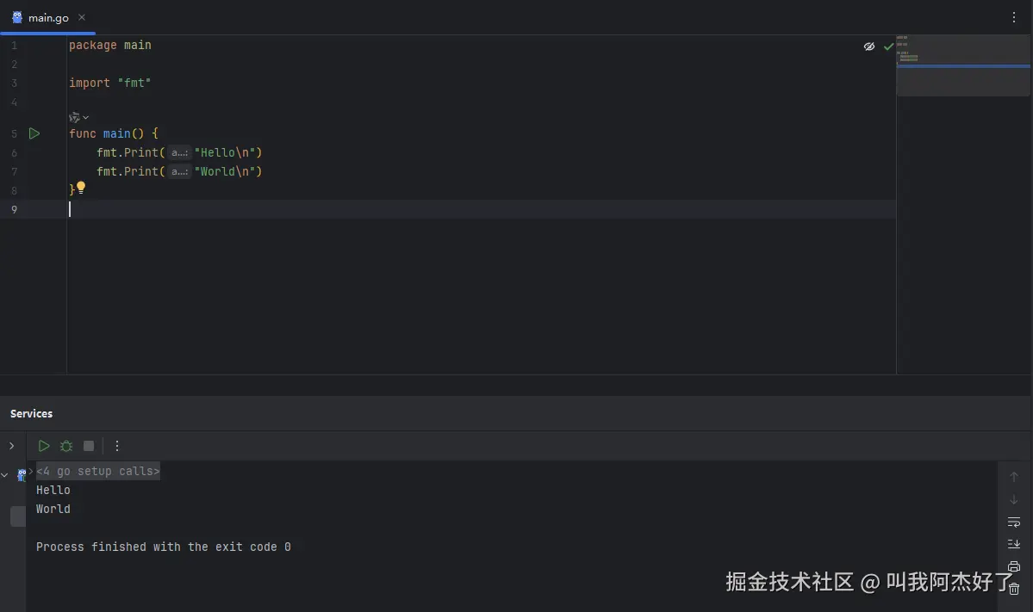Expand folded go setup calls line
The height and width of the screenshot is (612, 1033).
pos(98,471)
